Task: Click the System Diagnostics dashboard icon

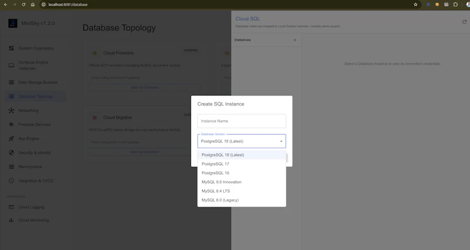Action: [x=11, y=48]
